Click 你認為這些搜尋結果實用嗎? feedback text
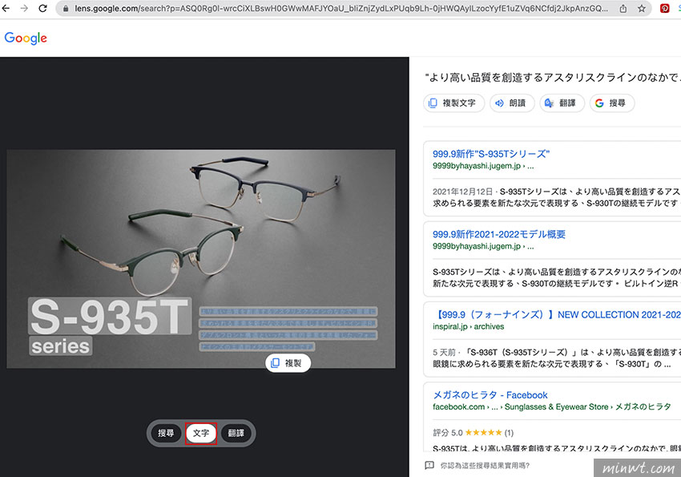 coord(485,465)
